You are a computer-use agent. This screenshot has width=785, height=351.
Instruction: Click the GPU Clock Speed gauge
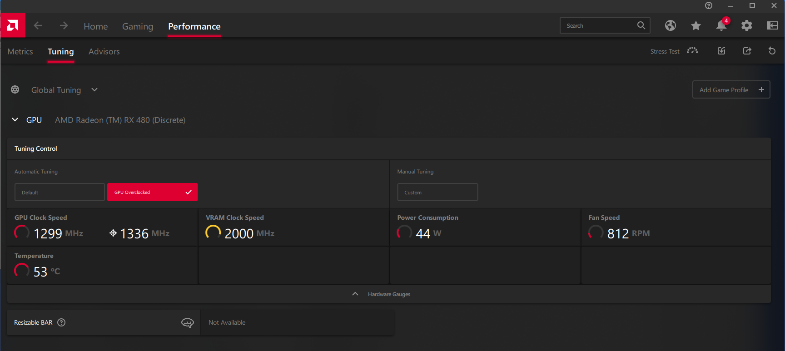pyautogui.click(x=22, y=232)
